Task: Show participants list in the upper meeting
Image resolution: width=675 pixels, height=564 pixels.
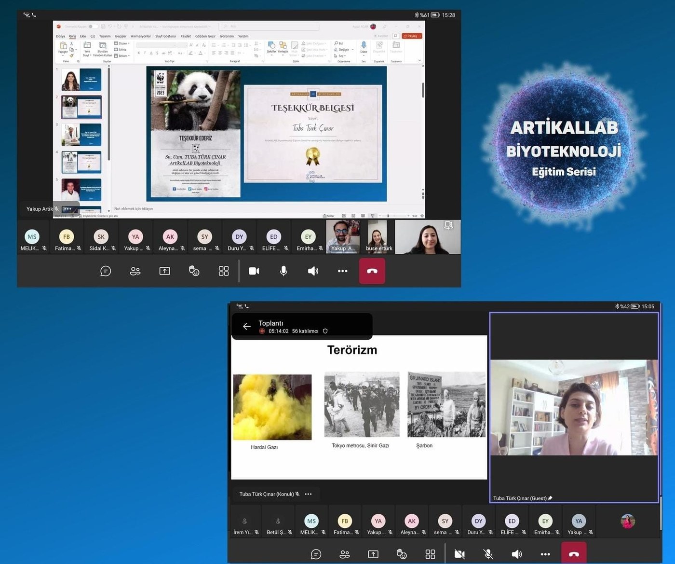Action: (135, 271)
